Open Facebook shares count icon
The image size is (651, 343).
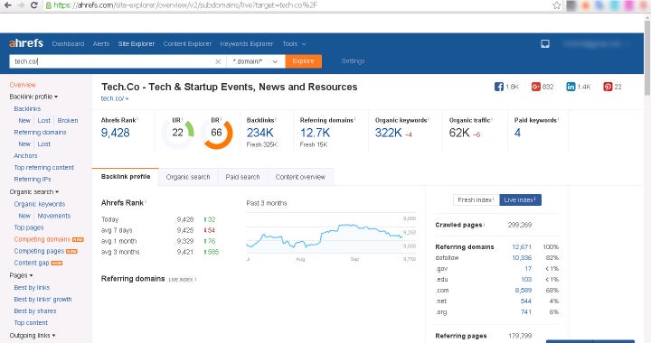pos(498,87)
